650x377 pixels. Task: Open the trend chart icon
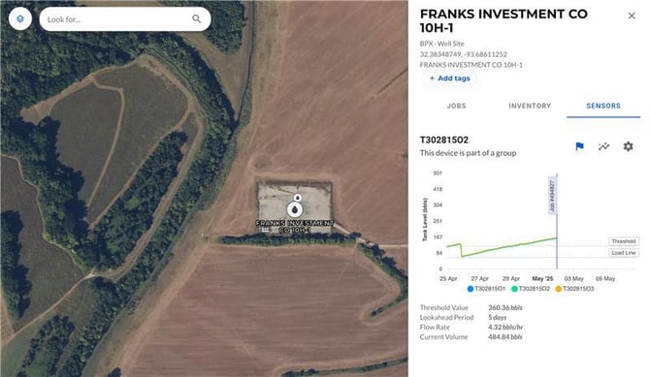click(x=603, y=146)
